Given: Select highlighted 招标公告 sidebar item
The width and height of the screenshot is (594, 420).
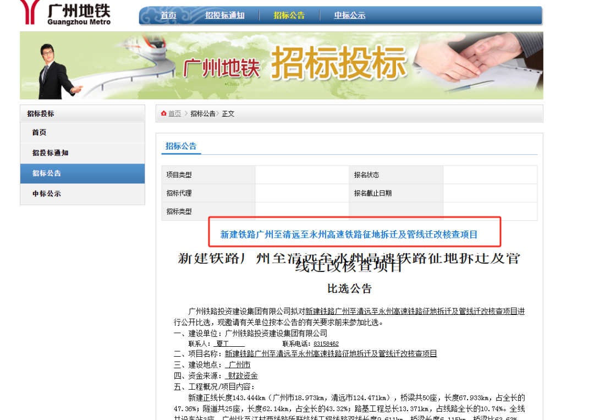Looking at the screenshot, I should tap(82, 173).
